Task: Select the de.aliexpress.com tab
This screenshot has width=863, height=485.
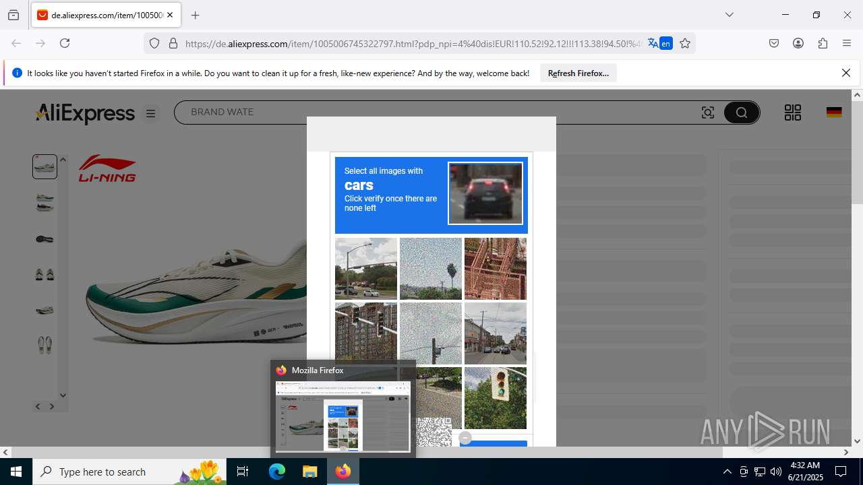Action: click(106, 15)
